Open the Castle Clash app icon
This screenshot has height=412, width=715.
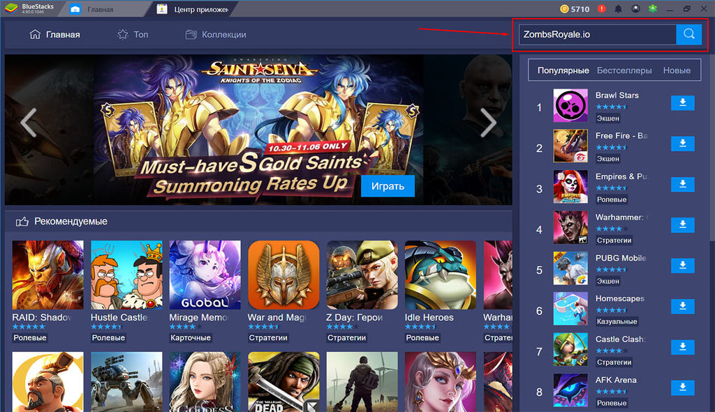click(x=570, y=350)
